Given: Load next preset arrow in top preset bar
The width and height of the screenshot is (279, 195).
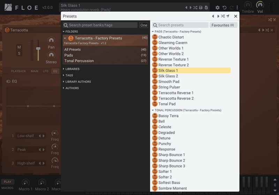Looking at the screenshot, I should pyautogui.click(x=190, y=7).
